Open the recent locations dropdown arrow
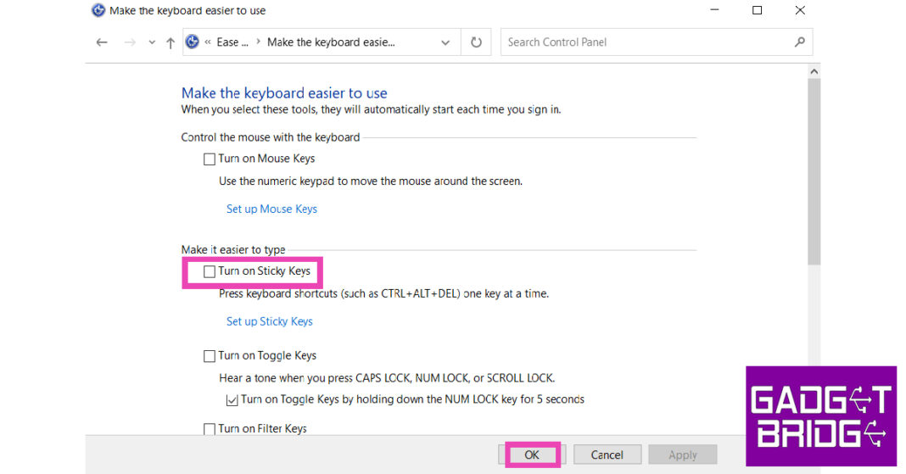The height and width of the screenshot is (474, 906). tap(151, 42)
